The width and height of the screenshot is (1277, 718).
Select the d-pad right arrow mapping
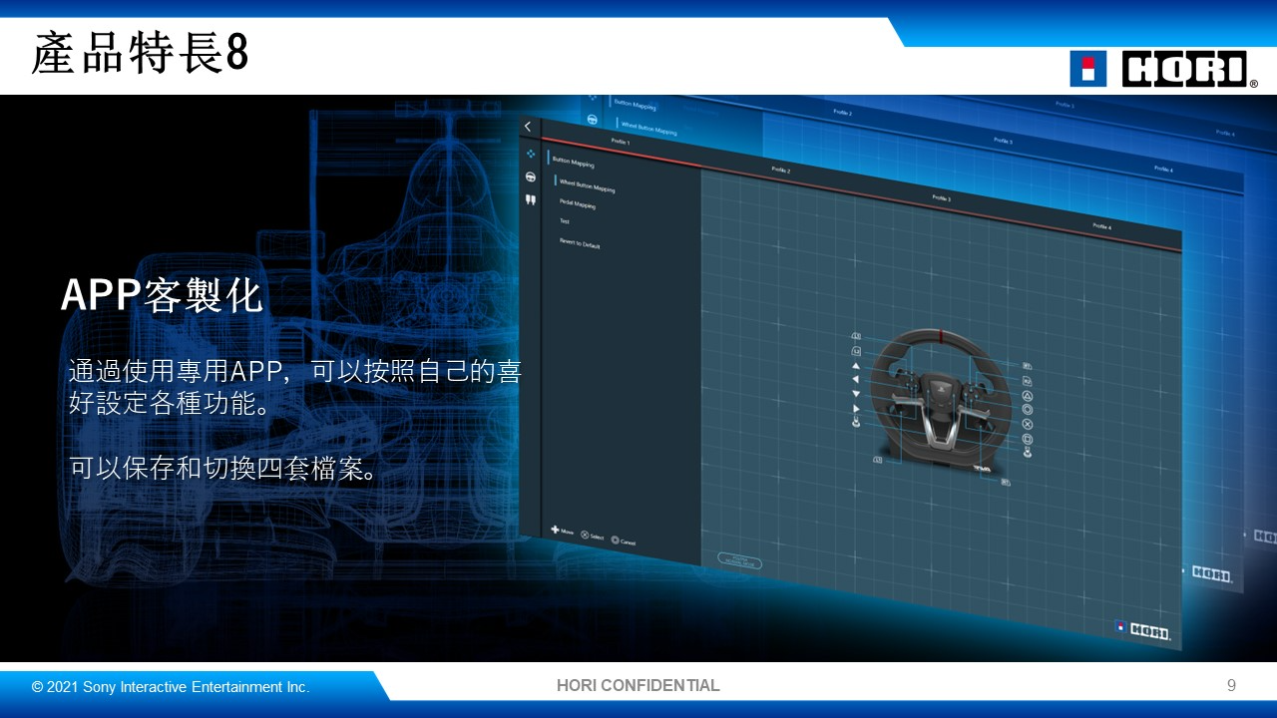[856, 408]
